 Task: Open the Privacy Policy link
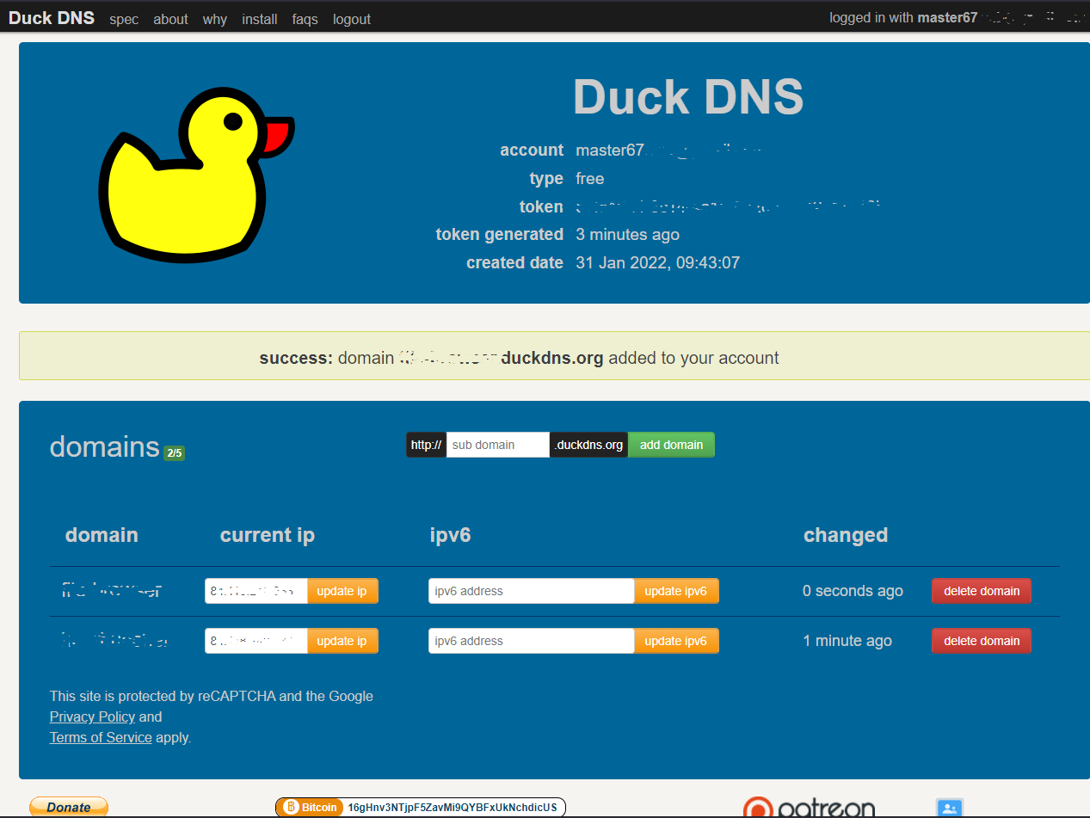(x=92, y=717)
